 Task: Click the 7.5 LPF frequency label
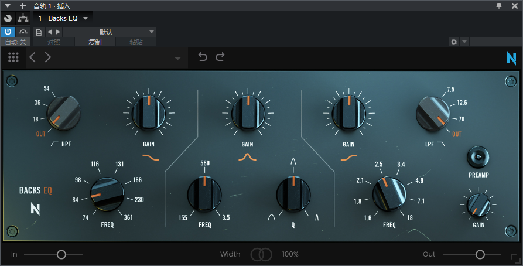pos(450,90)
